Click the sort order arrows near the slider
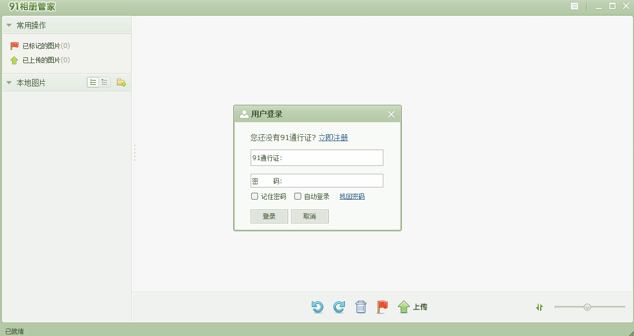 pos(539,307)
